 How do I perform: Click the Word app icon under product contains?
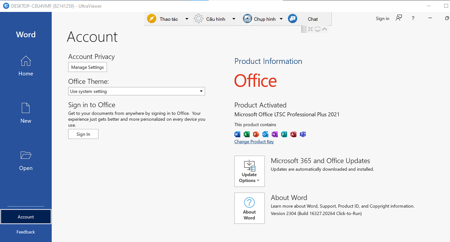point(238,134)
